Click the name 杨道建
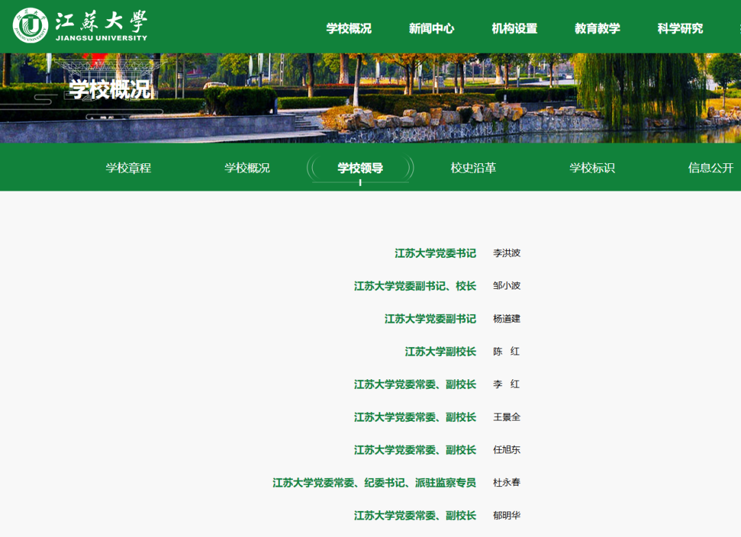The image size is (741, 537). tap(506, 319)
